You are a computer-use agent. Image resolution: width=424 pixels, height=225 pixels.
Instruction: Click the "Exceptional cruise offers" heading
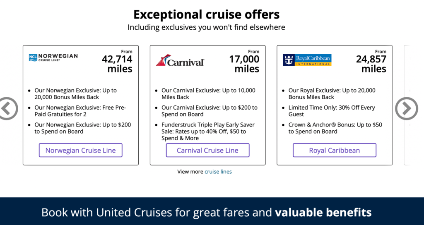pos(206,15)
